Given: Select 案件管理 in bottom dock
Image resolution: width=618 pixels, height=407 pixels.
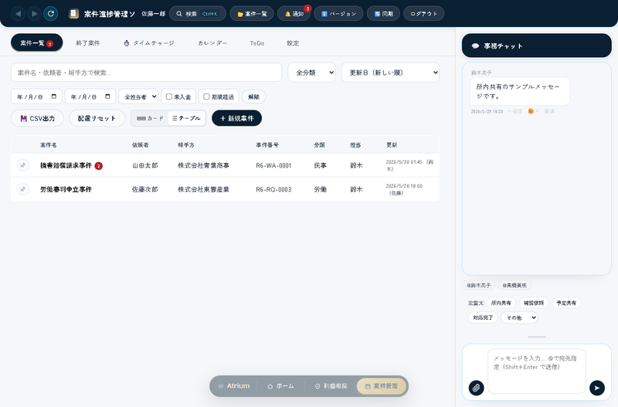Looking at the screenshot, I should tap(382, 386).
